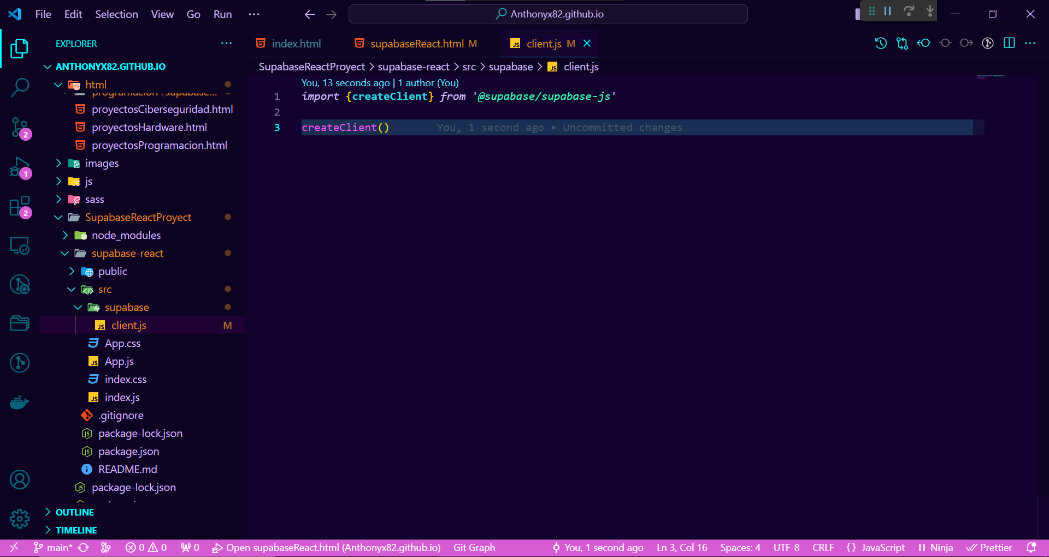Click the main* branch indicator

(x=54, y=547)
